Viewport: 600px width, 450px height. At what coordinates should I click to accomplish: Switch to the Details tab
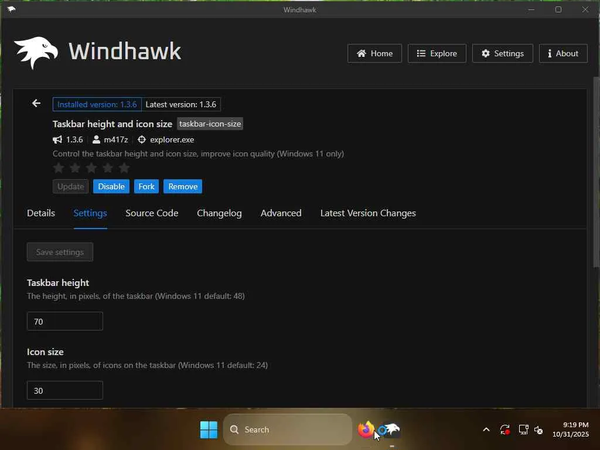[41, 213]
